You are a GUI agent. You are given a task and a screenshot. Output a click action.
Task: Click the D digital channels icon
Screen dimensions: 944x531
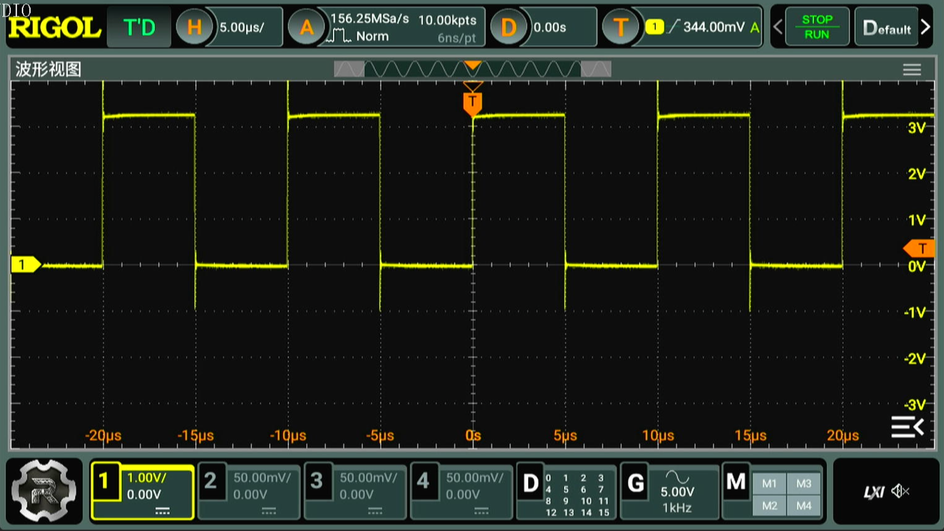click(x=530, y=483)
